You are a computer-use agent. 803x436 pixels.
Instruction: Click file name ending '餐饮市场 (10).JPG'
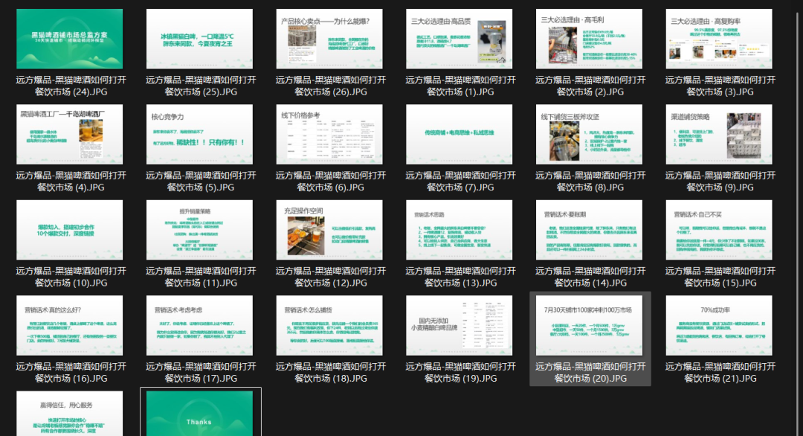click(x=71, y=278)
